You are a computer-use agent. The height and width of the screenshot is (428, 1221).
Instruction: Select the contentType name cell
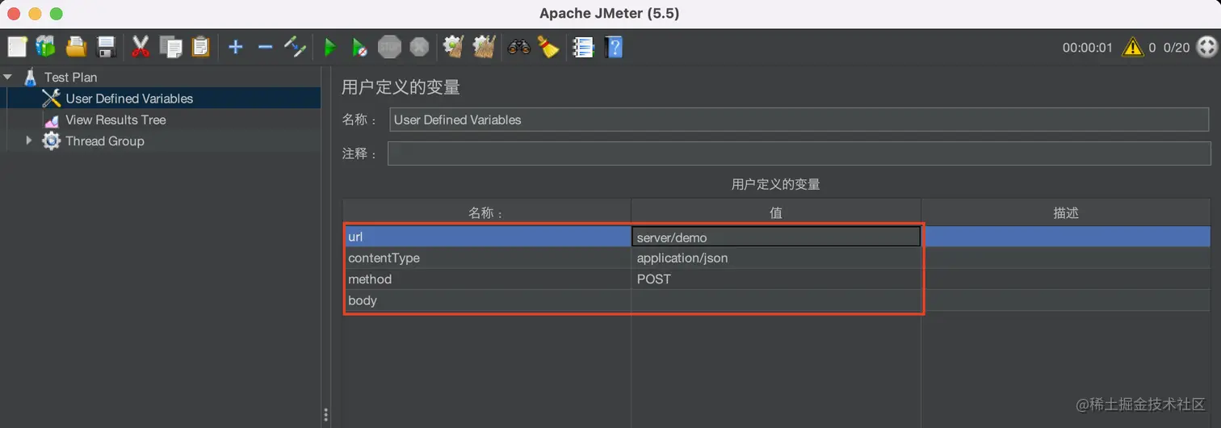pyautogui.click(x=488, y=258)
